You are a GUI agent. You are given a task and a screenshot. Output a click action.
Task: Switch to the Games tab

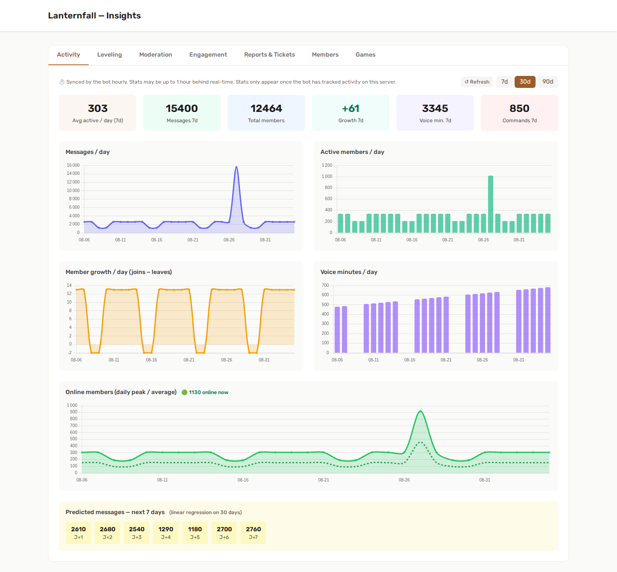coord(365,55)
